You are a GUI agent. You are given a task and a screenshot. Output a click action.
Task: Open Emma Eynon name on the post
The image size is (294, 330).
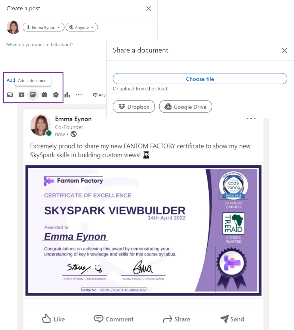tap(73, 119)
